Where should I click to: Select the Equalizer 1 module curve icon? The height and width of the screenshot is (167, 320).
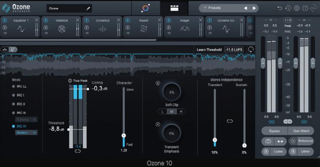click(x=21, y=29)
